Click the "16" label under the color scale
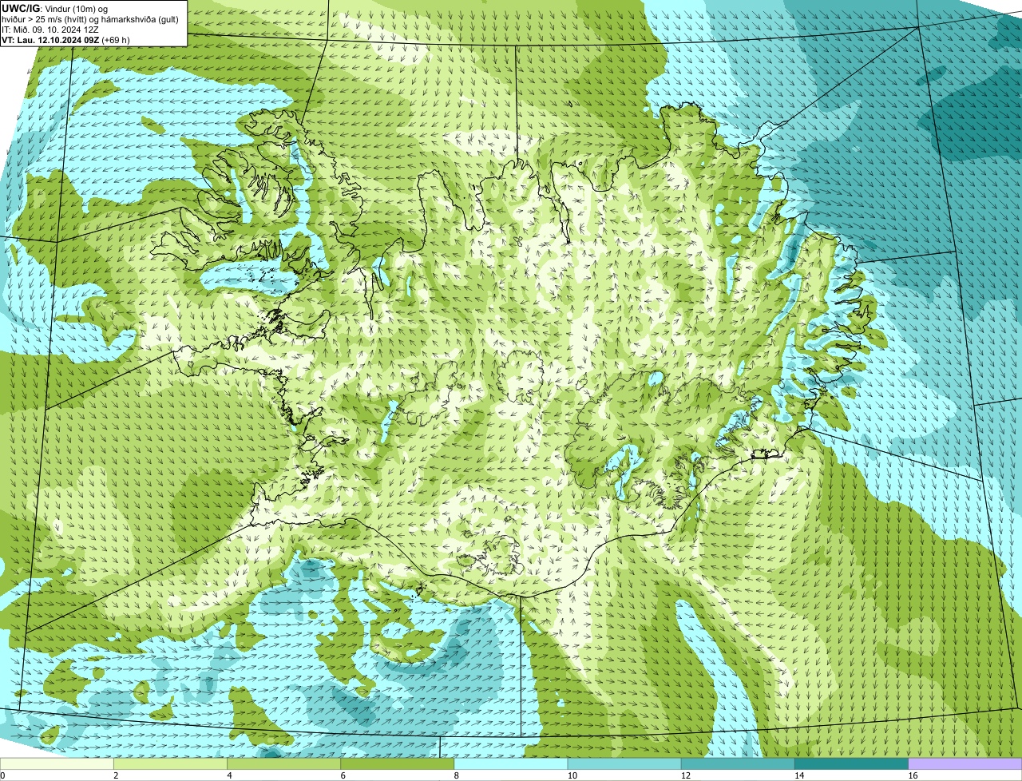 913,775
